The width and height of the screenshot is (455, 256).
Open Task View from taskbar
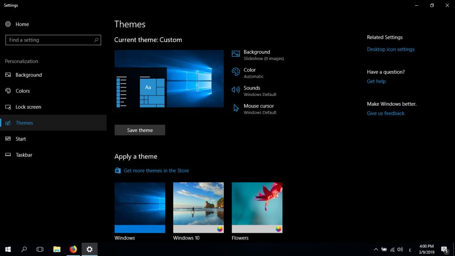coord(40,249)
